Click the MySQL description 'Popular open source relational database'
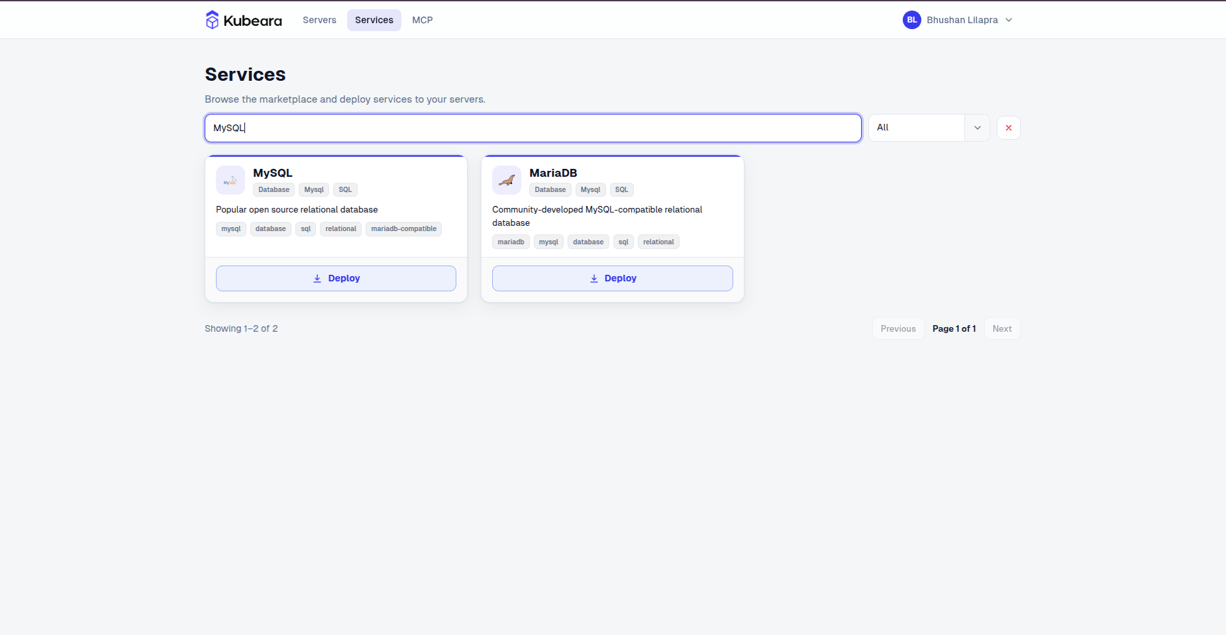 click(x=297, y=210)
